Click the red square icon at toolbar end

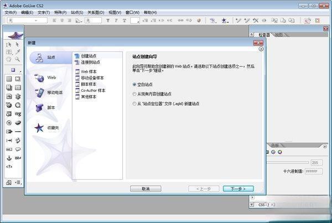(x=317, y=20)
